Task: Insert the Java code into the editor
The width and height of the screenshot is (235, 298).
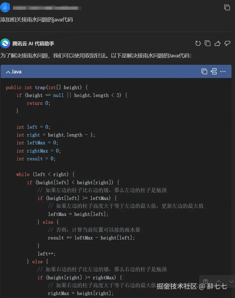Action: (214, 72)
